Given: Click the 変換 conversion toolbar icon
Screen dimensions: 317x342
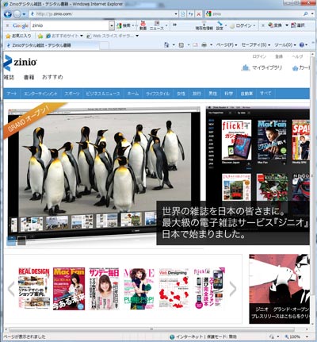Looking at the screenshot, I should (275, 25).
